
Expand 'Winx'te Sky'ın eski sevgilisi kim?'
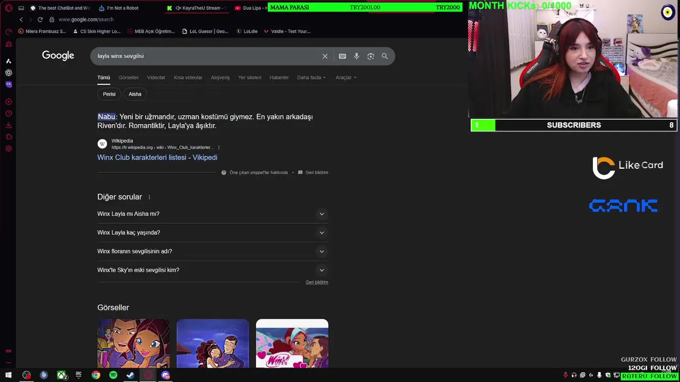point(212,270)
